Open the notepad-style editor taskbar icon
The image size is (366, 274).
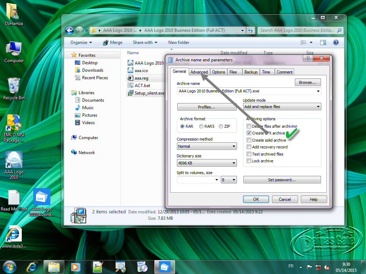click(98, 267)
